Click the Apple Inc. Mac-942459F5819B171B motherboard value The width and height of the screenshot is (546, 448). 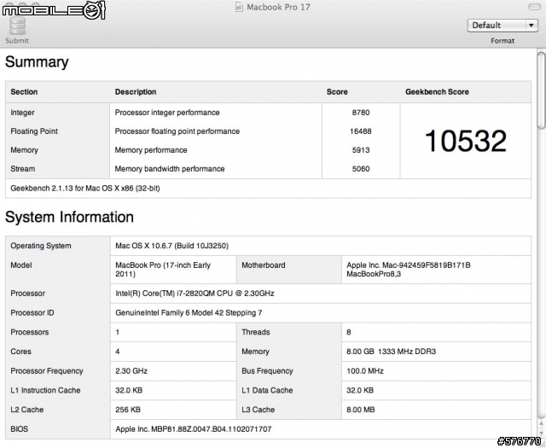click(409, 270)
